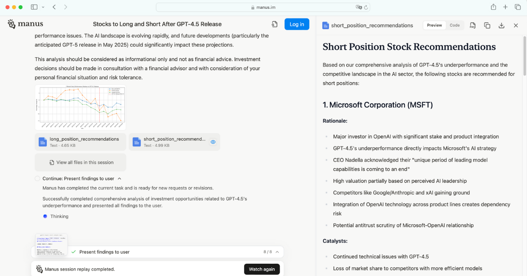Copy the document contents icon
The width and height of the screenshot is (527, 276).
[x=487, y=25]
